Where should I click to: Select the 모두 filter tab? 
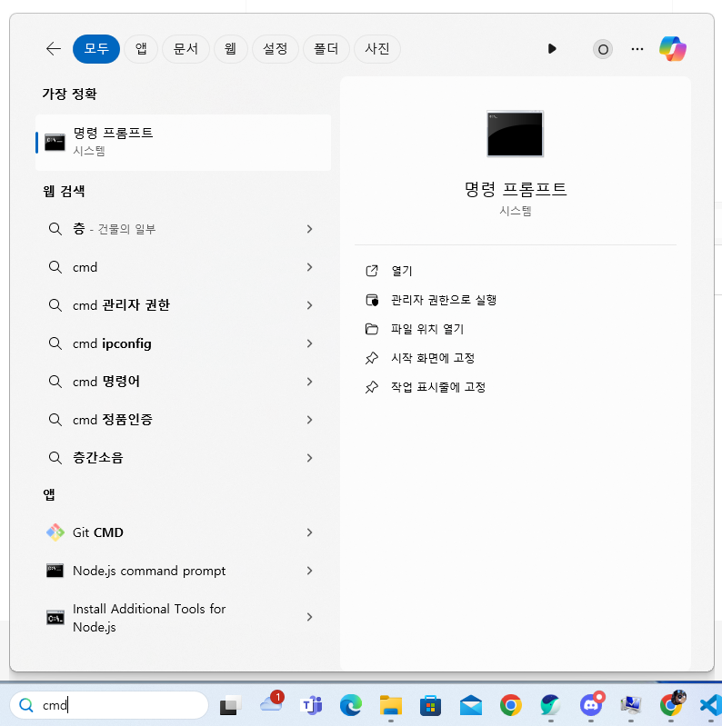(x=96, y=49)
